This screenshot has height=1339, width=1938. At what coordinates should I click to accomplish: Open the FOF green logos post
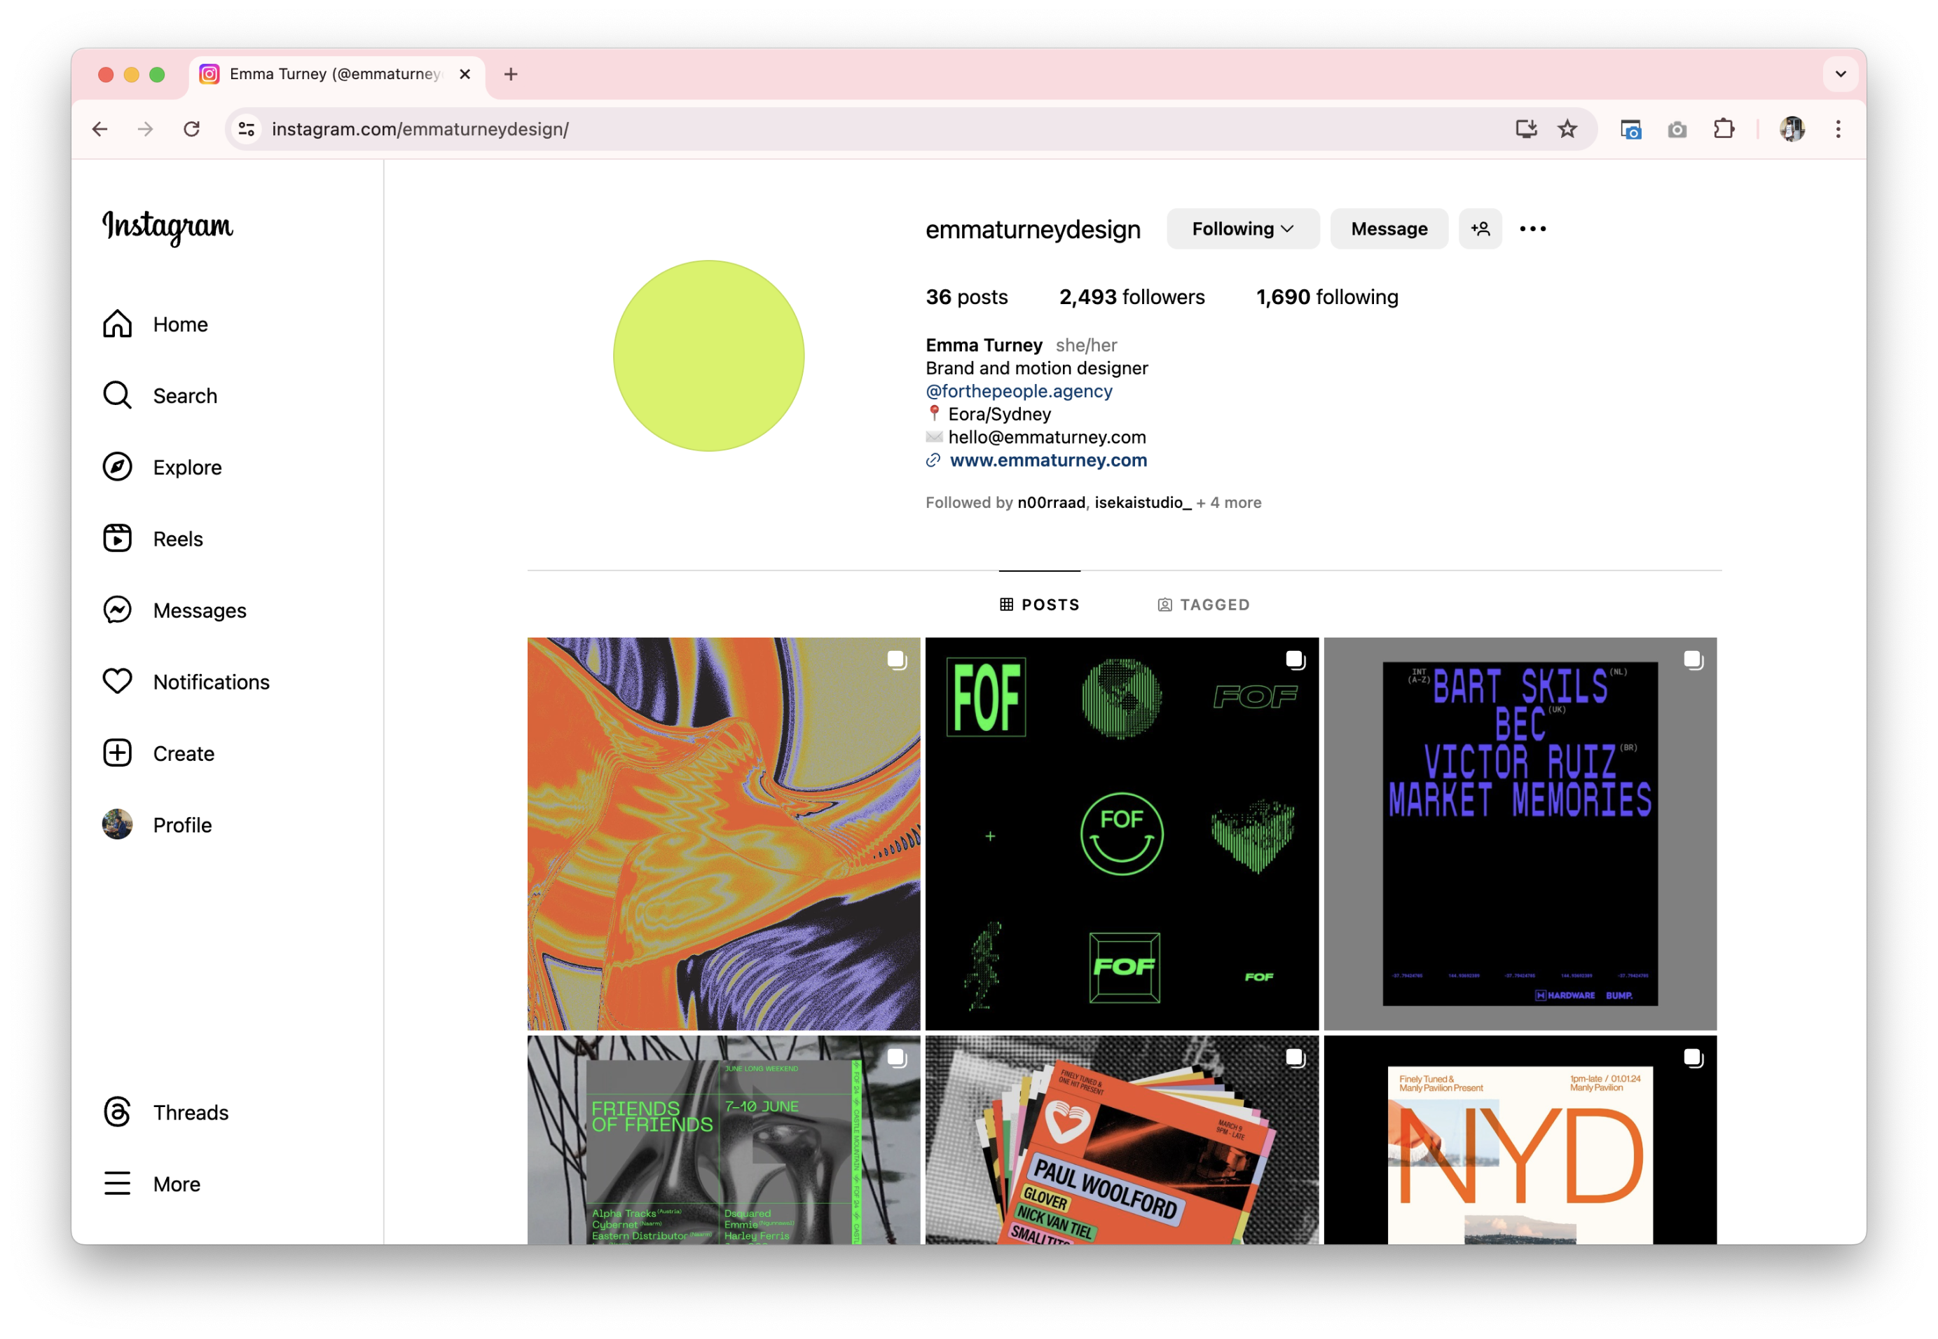[1122, 834]
